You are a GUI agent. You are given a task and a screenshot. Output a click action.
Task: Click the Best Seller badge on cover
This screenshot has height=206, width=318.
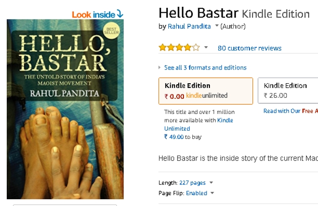coord(111,32)
